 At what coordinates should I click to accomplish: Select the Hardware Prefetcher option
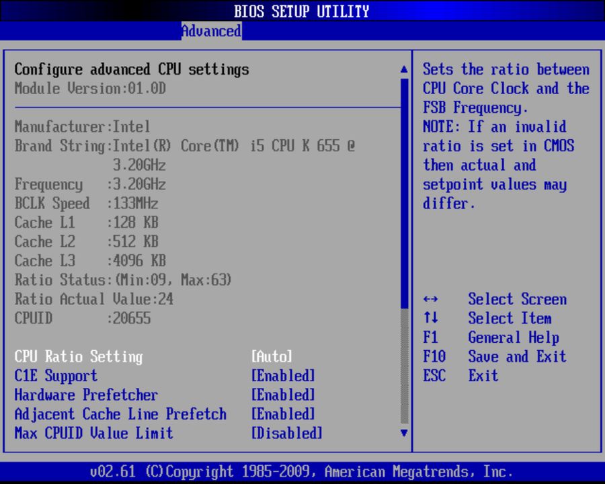[86, 395]
